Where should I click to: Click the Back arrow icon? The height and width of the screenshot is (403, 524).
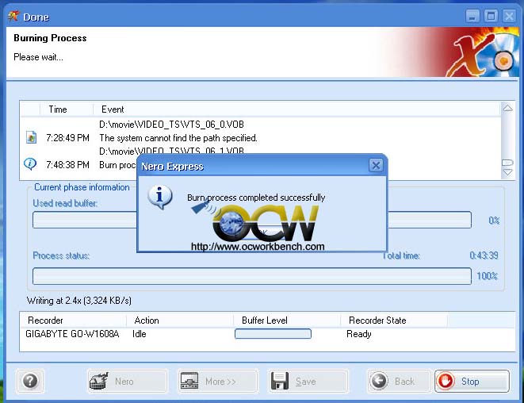coord(379,381)
